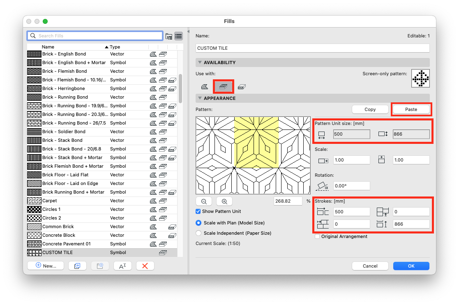459x305 pixels.
Task: Select the Drafting Fill availability icon
Action: point(205,87)
